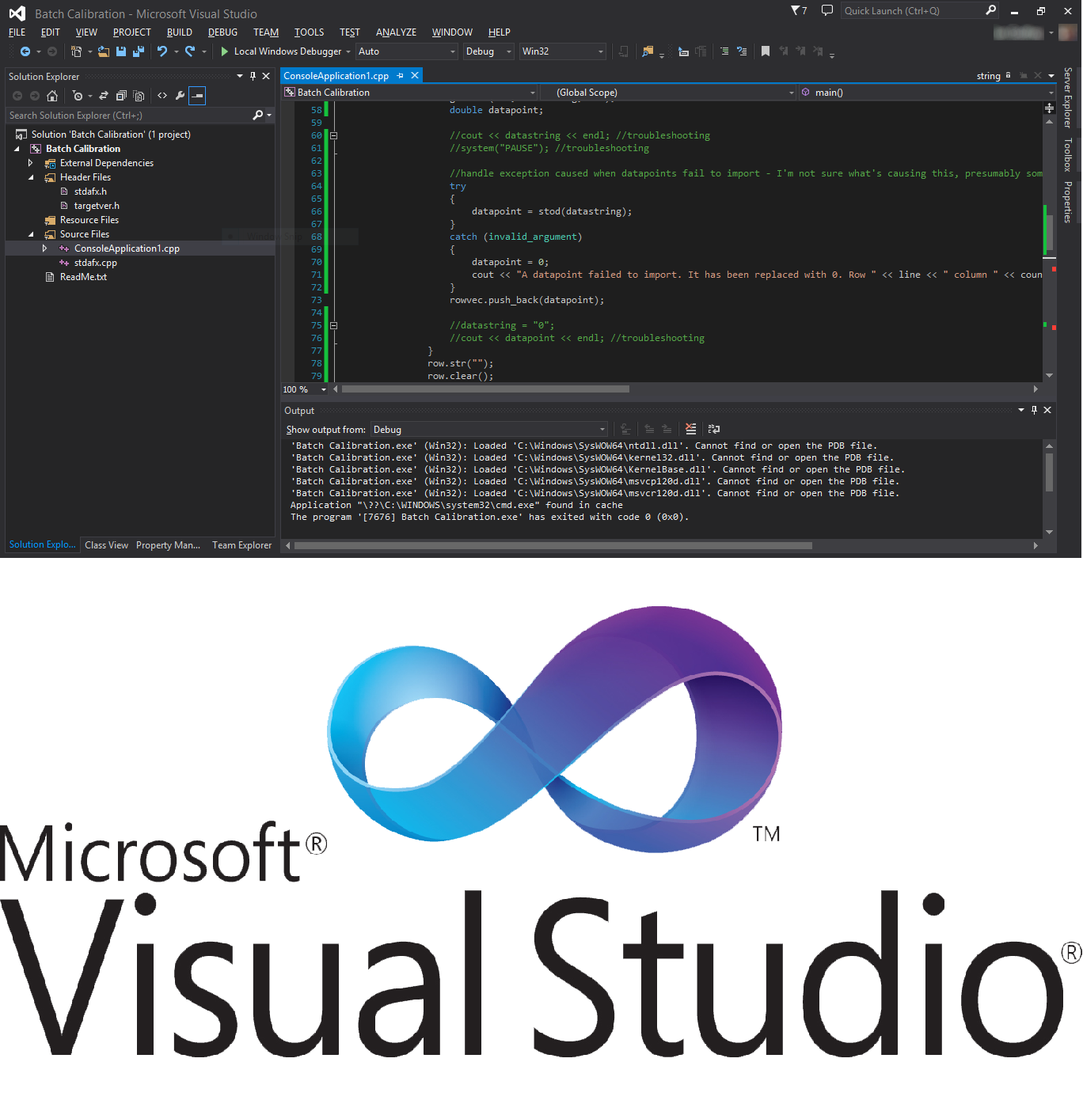
Task: Save the current file with the disk icon
Action: (121, 51)
